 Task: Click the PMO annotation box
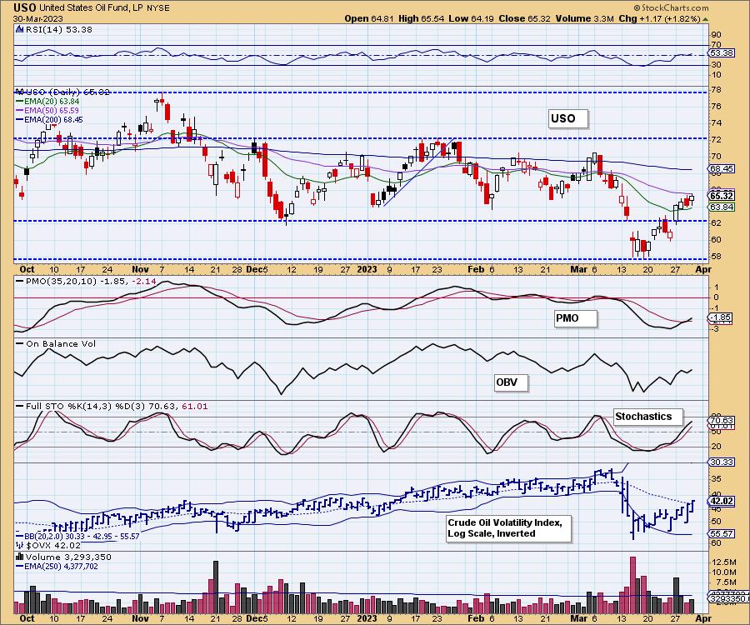(576, 318)
